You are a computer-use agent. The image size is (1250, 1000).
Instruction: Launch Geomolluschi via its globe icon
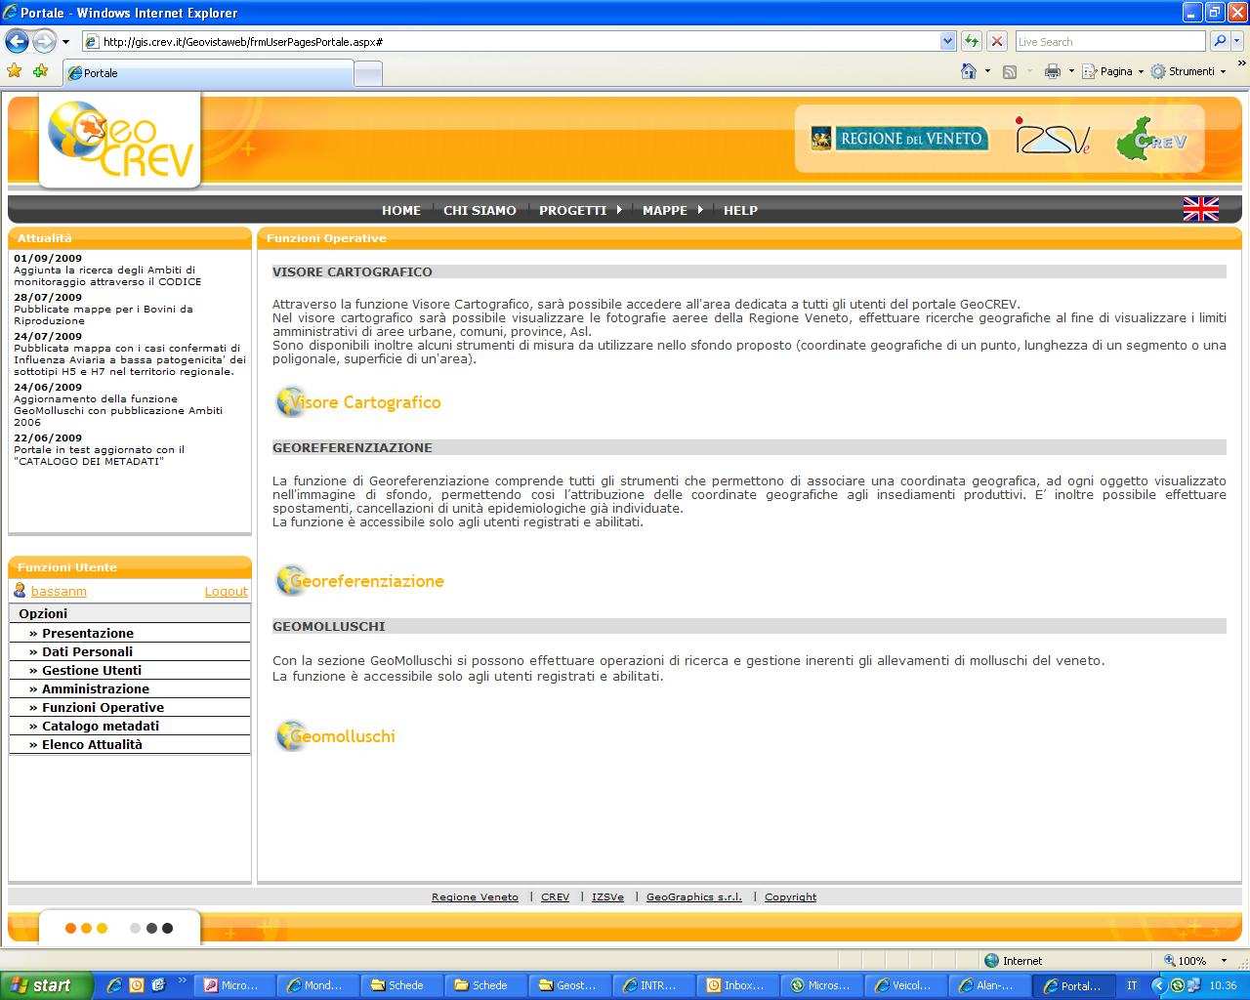[290, 735]
